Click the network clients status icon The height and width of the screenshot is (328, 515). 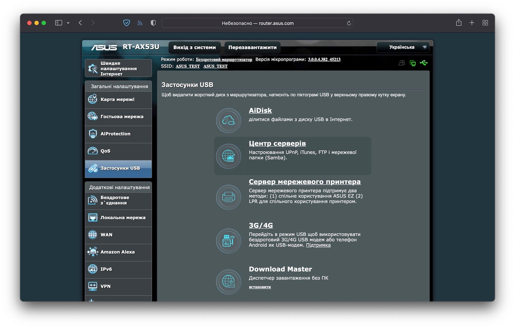pyautogui.click(x=413, y=63)
